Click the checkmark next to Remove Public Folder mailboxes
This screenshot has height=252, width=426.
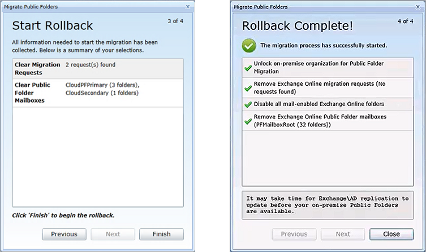248,120
